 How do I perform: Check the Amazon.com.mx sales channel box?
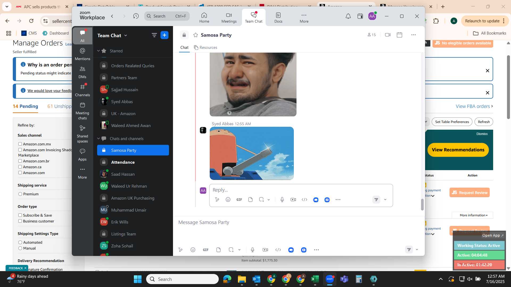20,144
